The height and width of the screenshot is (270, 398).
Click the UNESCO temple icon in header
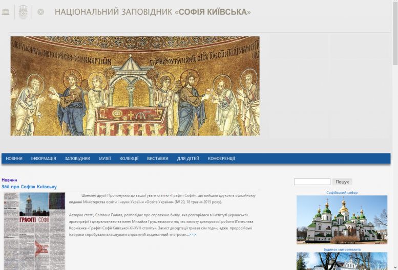pyautogui.click(x=5, y=12)
